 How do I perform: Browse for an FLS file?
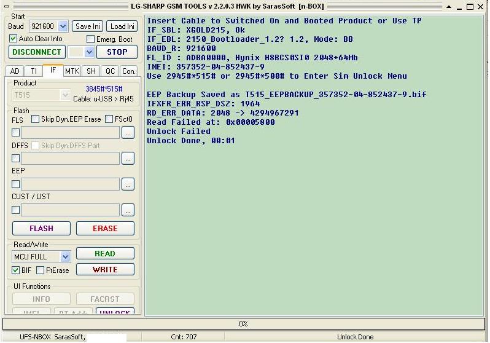tap(128, 133)
